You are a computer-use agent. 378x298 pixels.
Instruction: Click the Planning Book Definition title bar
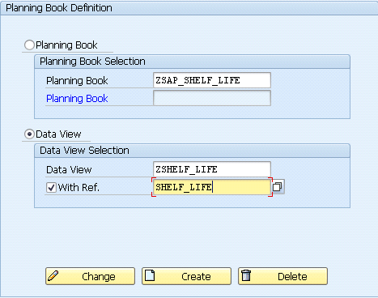pyautogui.click(x=189, y=8)
